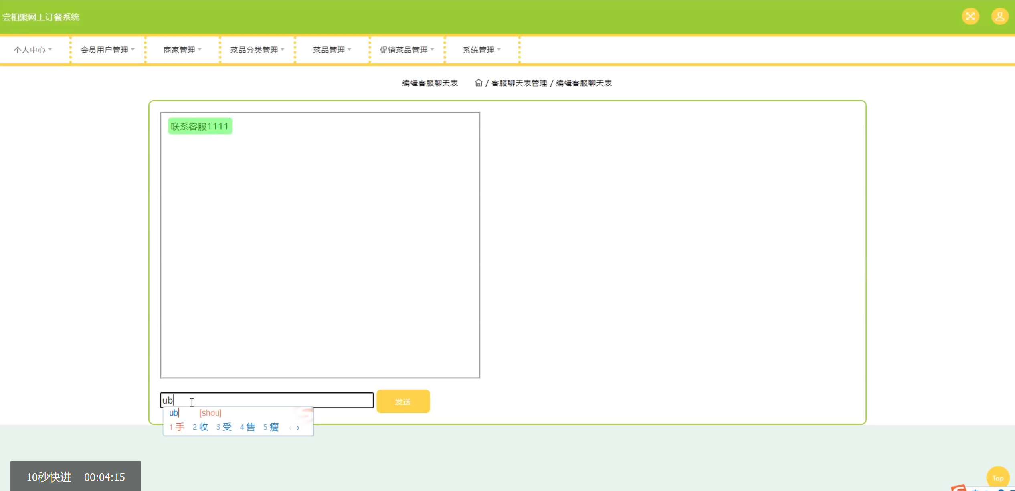Select candidate 2 收 in IME popup

pyautogui.click(x=200, y=427)
